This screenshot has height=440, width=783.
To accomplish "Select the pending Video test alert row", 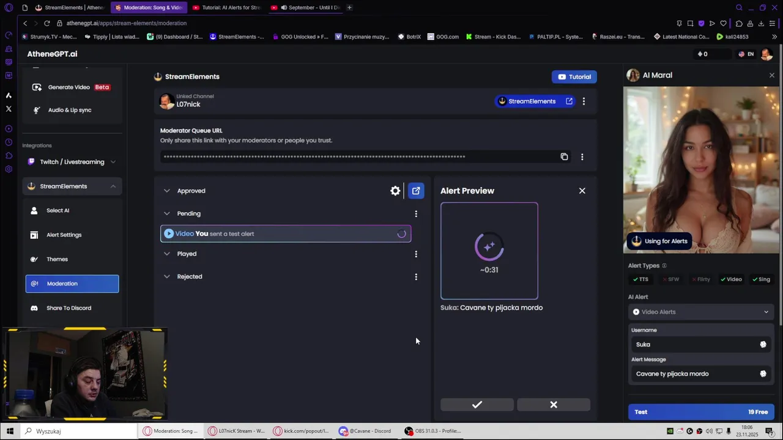I will click(286, 233).
